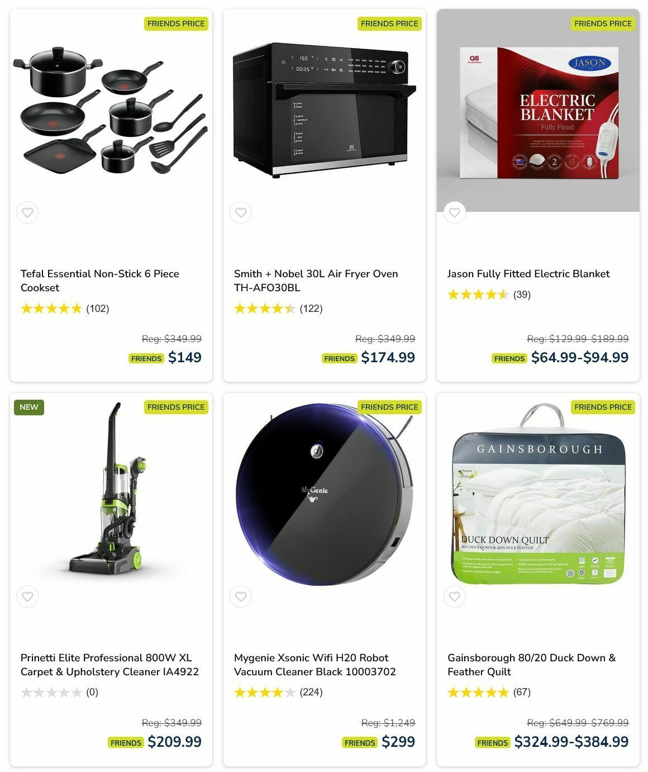648x772 pixels.
Task: Open Smith + Nobel 30L Air Fryer Oven link
Action: (316, 281)
